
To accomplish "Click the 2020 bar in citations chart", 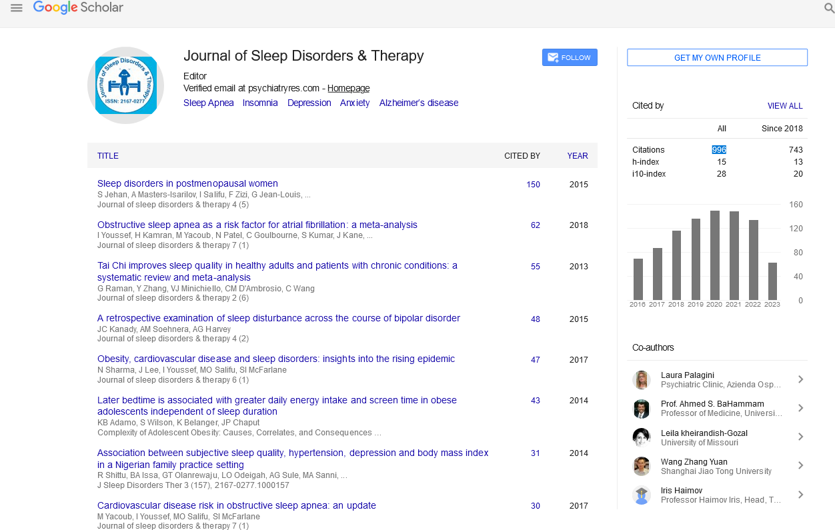I will (715, 255).
